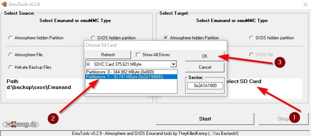Viewport: 311px width, 136px height.
Task: Choose source Atmosphere File option
Action: pyautogui.click(x=11, y=55)
